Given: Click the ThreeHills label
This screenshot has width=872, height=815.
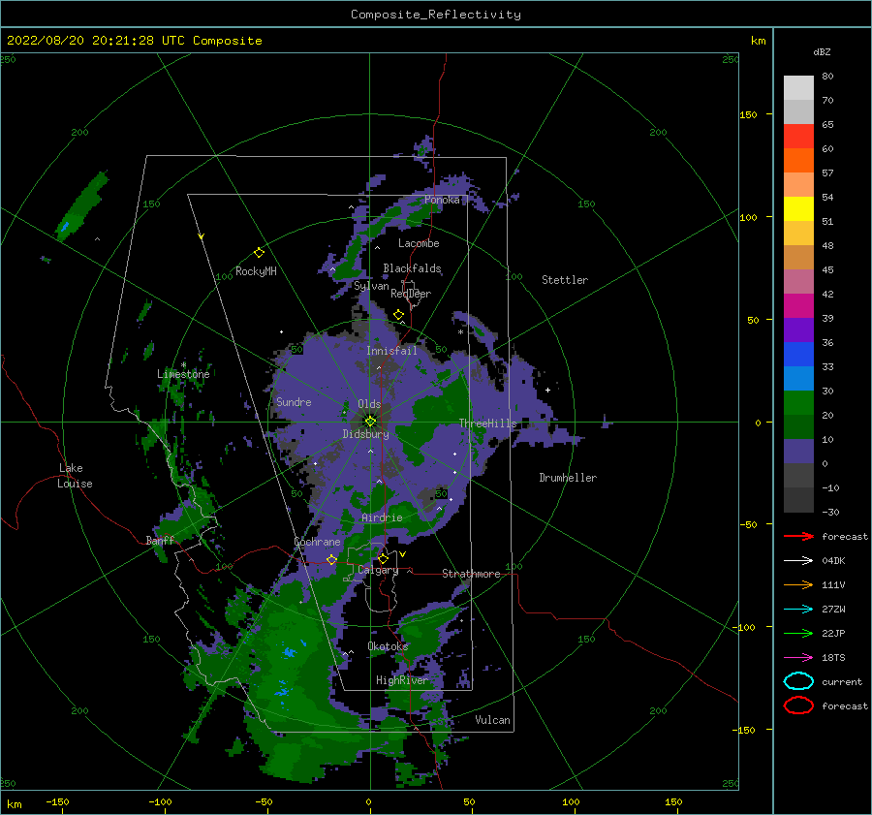Looking at the screenshot, I should [x=487, y=423].
